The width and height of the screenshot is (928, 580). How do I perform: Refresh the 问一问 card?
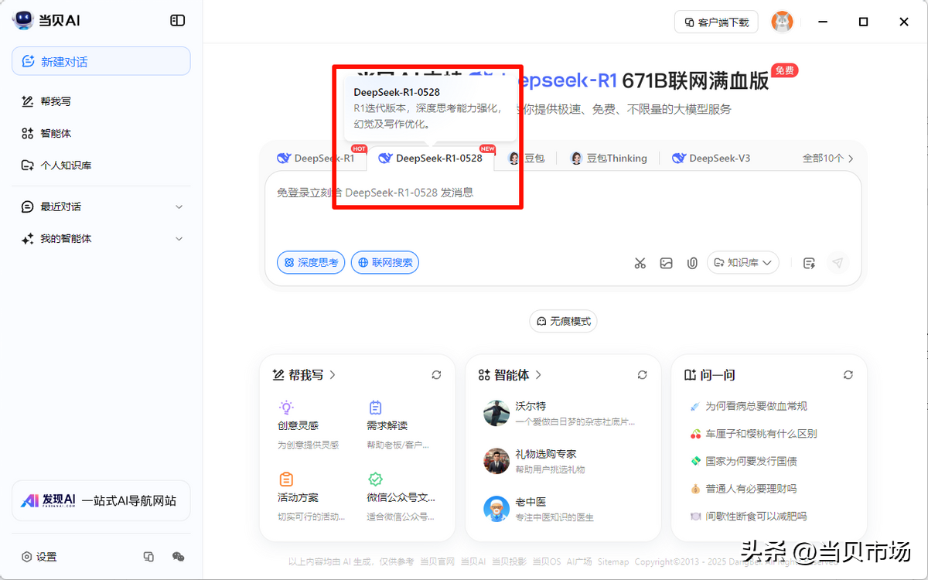848,375
